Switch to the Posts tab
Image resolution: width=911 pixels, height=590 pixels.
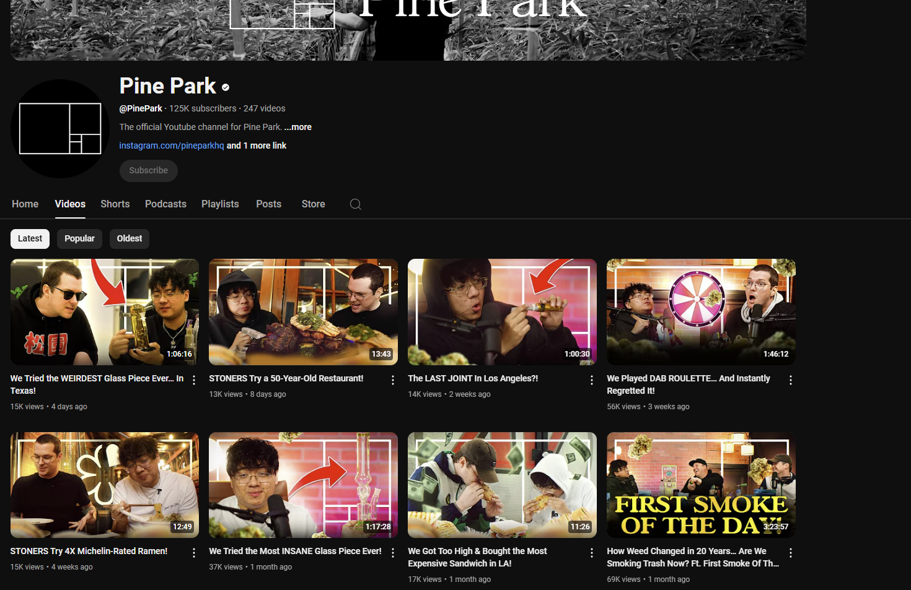coord(269,204)
